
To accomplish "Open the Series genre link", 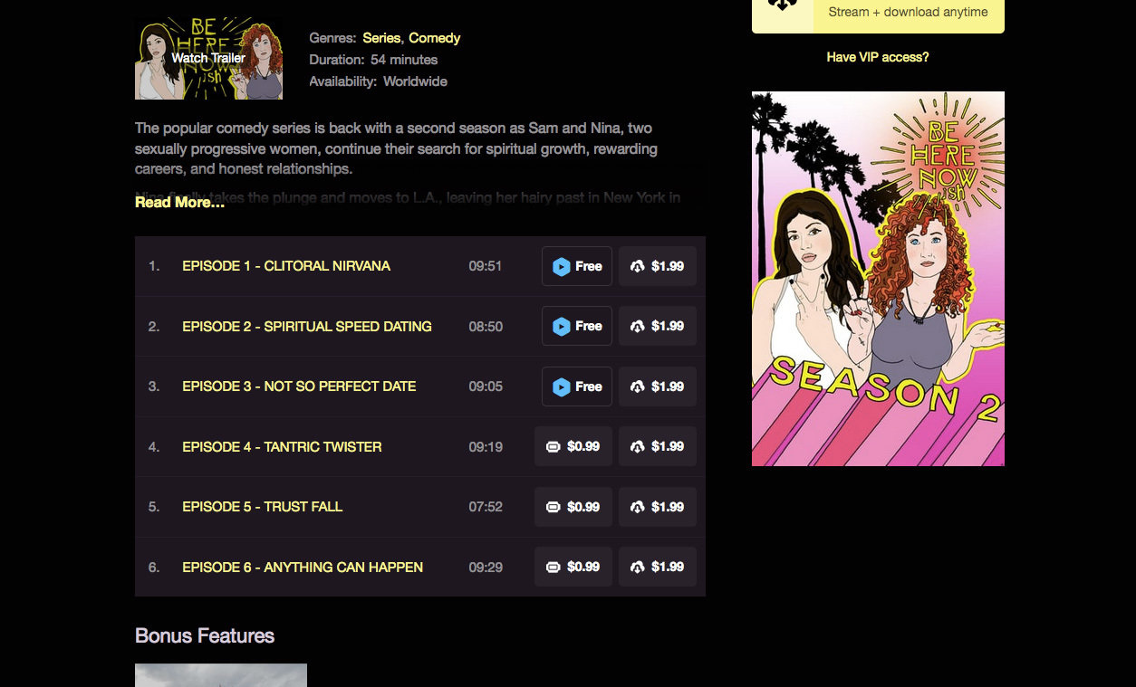I will tap(381, 38).
